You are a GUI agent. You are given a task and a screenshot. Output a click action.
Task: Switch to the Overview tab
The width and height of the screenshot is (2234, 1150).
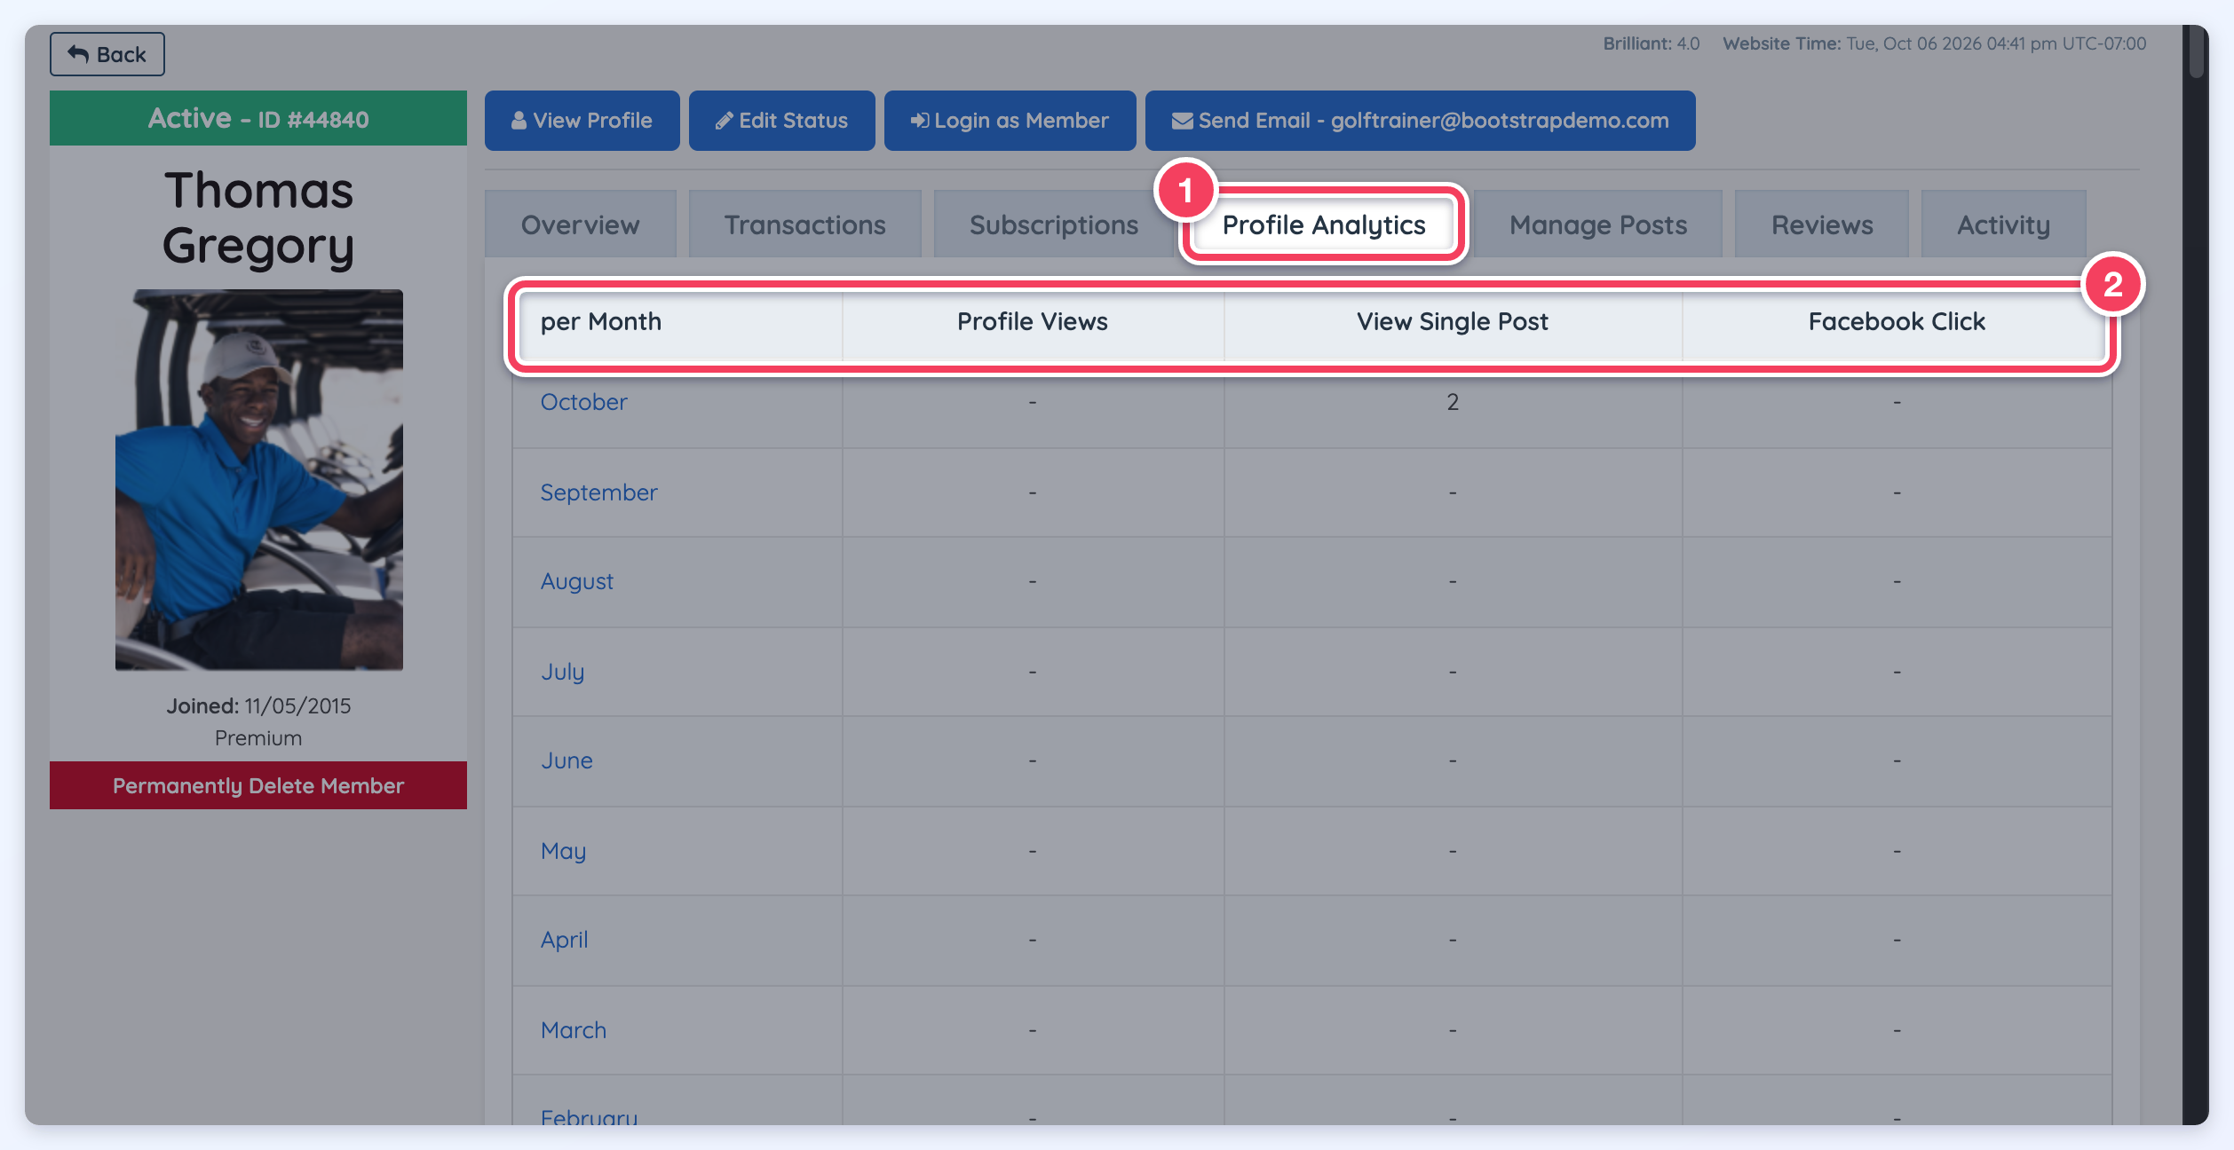coord(580,224)
